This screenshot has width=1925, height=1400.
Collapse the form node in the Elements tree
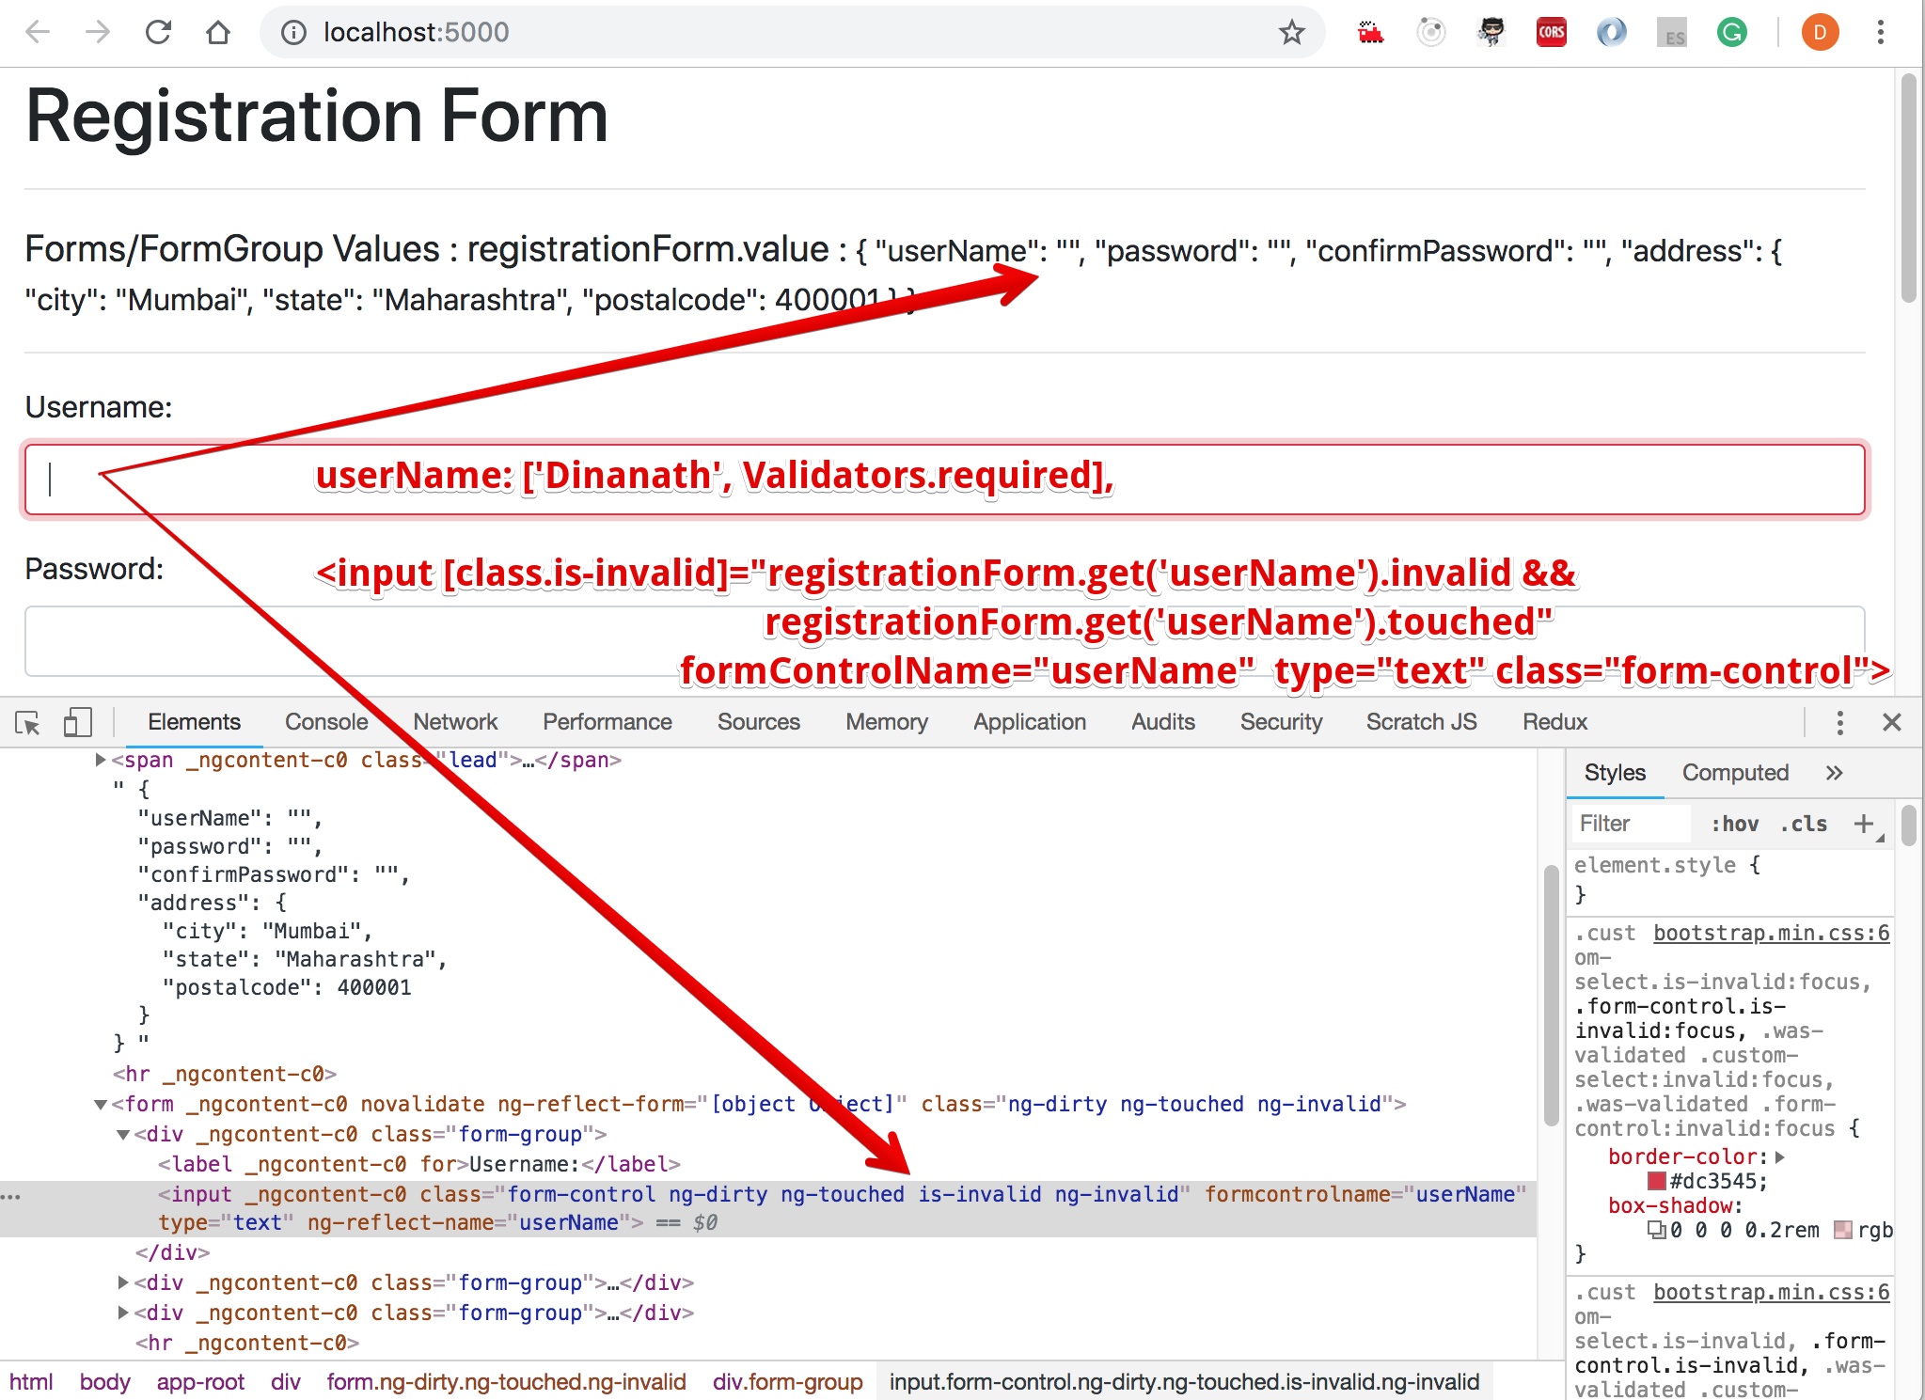click(x=102, y=1104)
